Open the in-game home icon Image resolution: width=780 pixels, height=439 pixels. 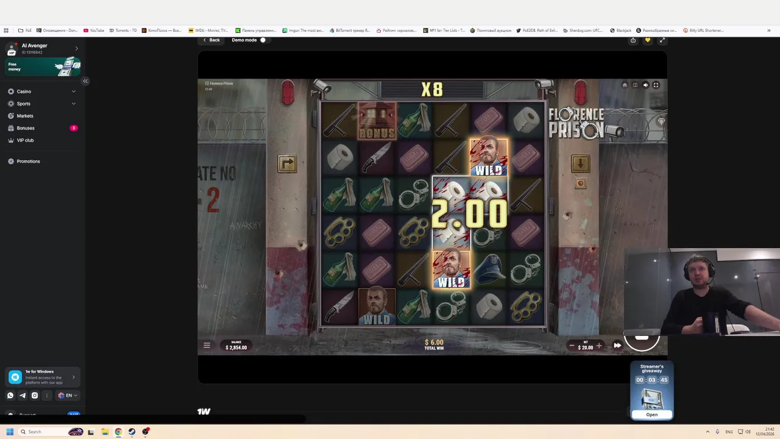coord(625,85)
